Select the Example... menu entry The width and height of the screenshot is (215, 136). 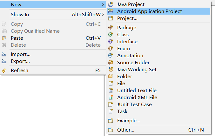[x=129, y=121]
